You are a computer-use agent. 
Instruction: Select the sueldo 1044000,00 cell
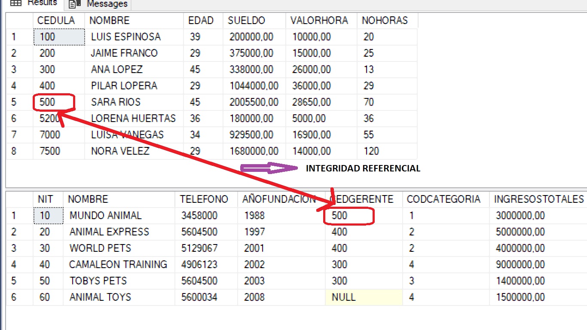(254, 86)
